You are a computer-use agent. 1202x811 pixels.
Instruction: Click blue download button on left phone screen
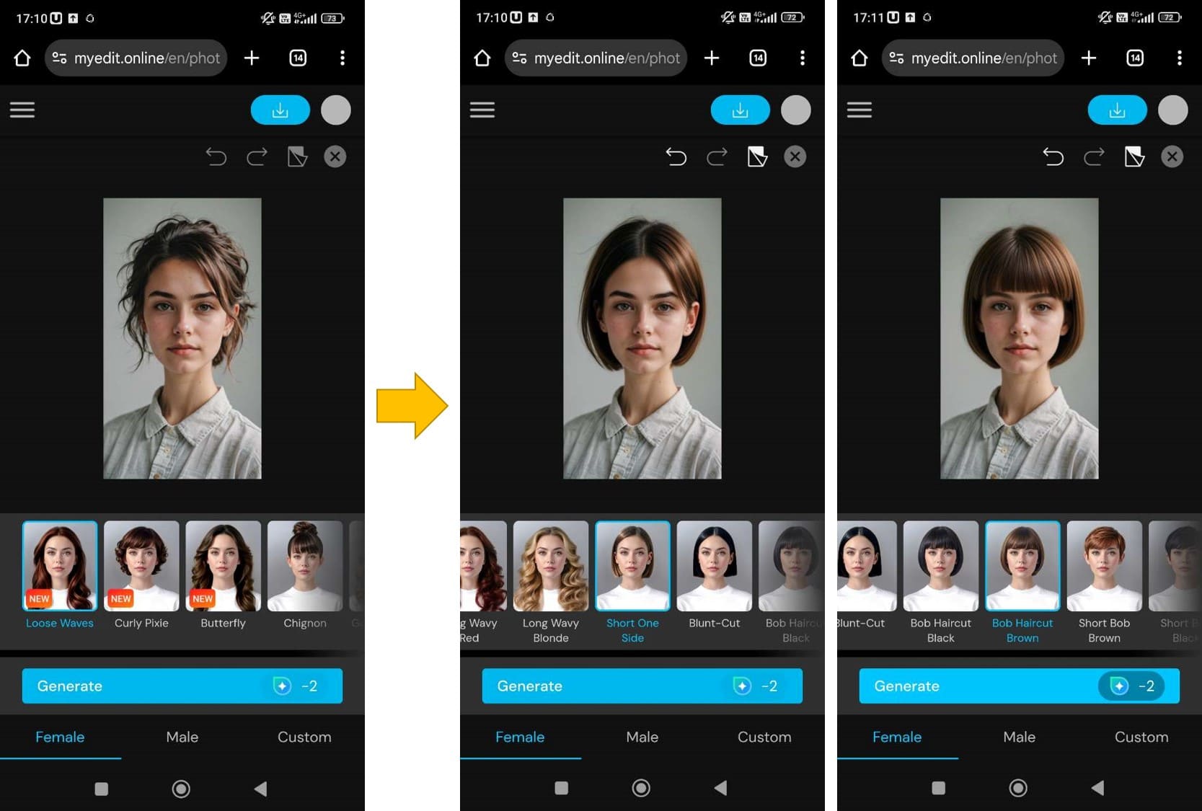[x=280, y=110]
